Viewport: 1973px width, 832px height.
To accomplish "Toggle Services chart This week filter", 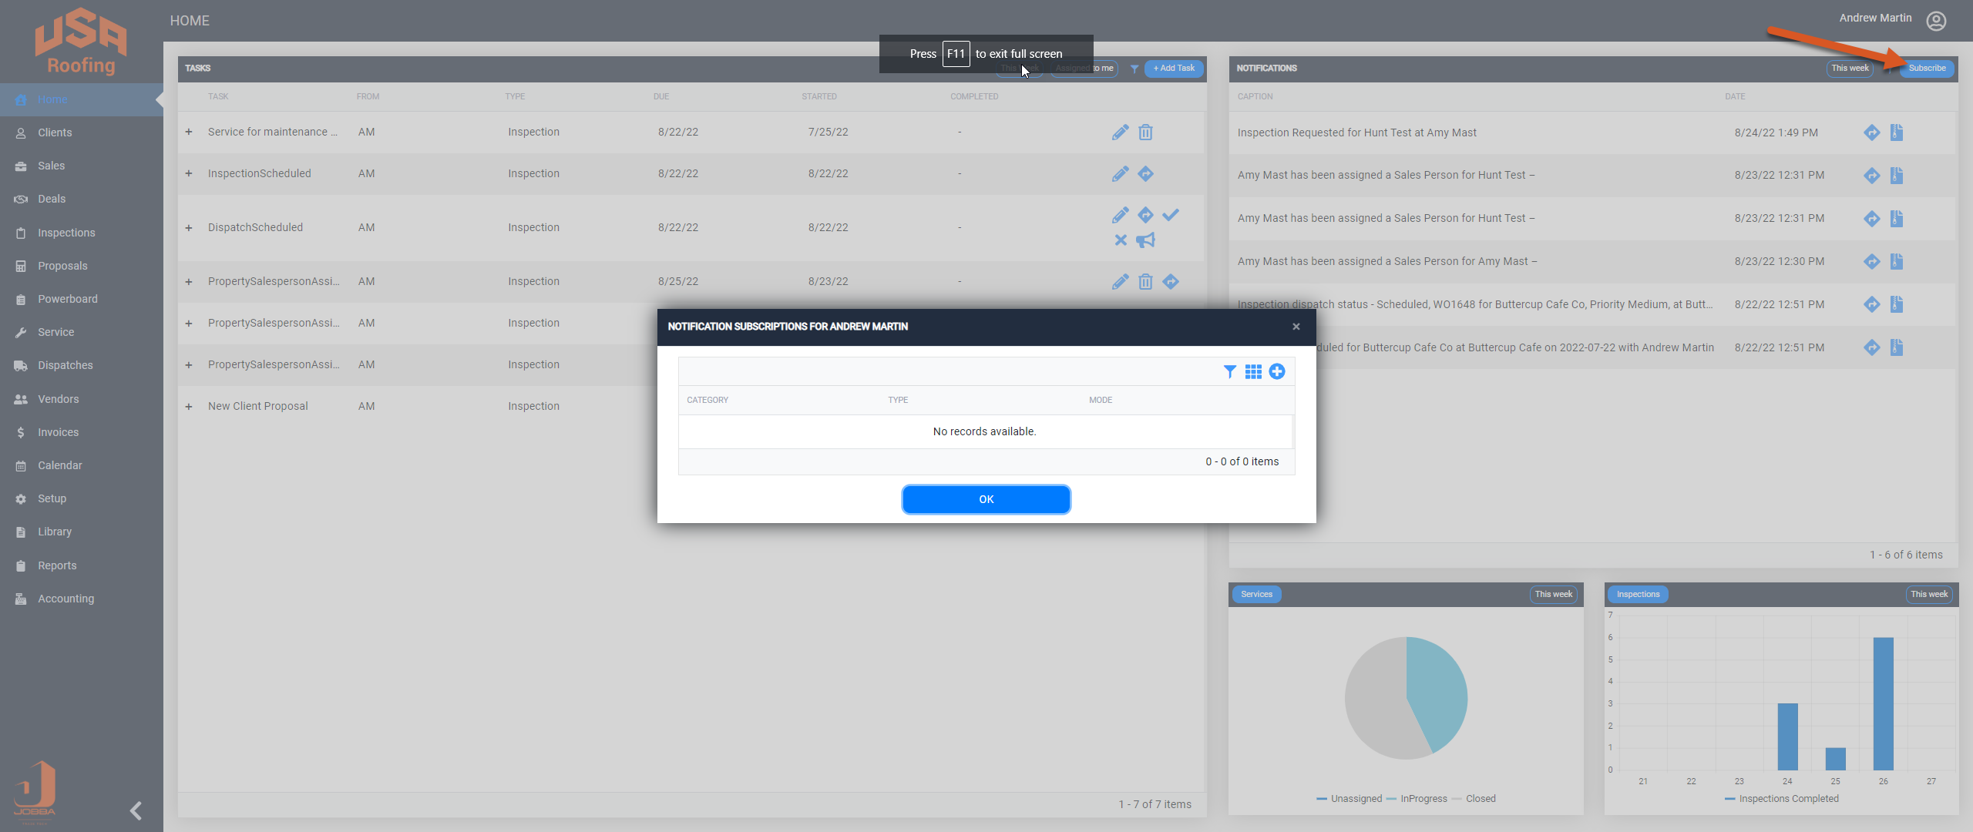I will click(x=1553, y=595).
